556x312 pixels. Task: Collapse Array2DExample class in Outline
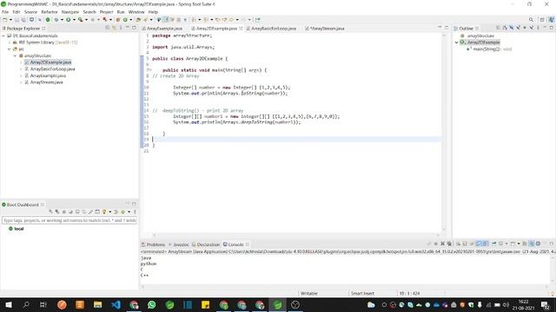tap(457, 42)
